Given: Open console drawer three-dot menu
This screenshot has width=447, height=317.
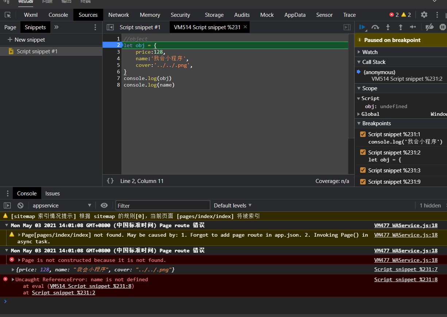Looking at the screenshot, I should tap(8, 193).
